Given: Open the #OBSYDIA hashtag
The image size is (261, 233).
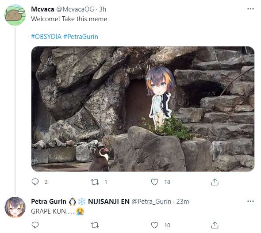Looking at the screenshot, I should 46,37.
